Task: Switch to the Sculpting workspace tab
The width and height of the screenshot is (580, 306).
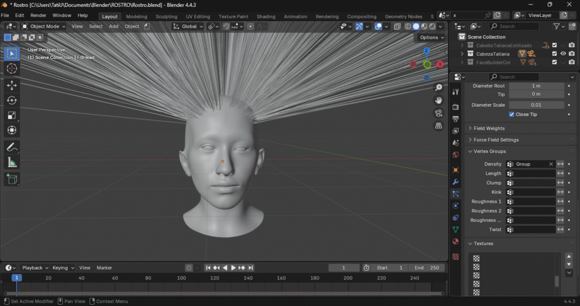Action: point(166,16)
